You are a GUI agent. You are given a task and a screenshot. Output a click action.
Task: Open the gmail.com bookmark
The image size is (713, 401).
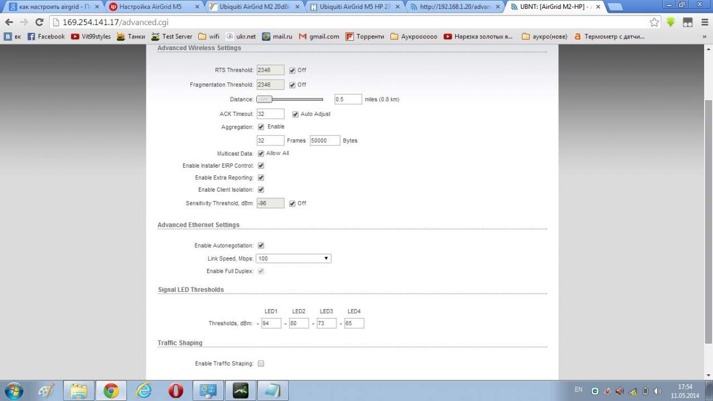pos(319,36)
